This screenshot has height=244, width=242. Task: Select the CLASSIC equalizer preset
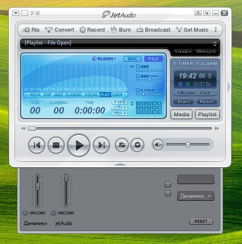[x=73, y=95]
